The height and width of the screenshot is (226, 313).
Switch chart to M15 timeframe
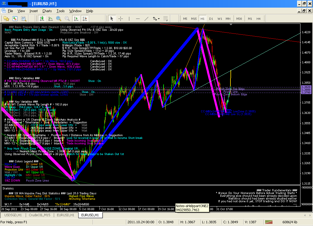(194, 19)
